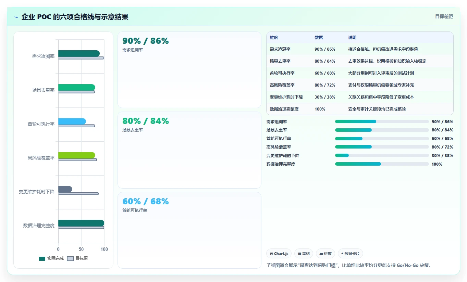Click table cell 90% / 86%

325,49
